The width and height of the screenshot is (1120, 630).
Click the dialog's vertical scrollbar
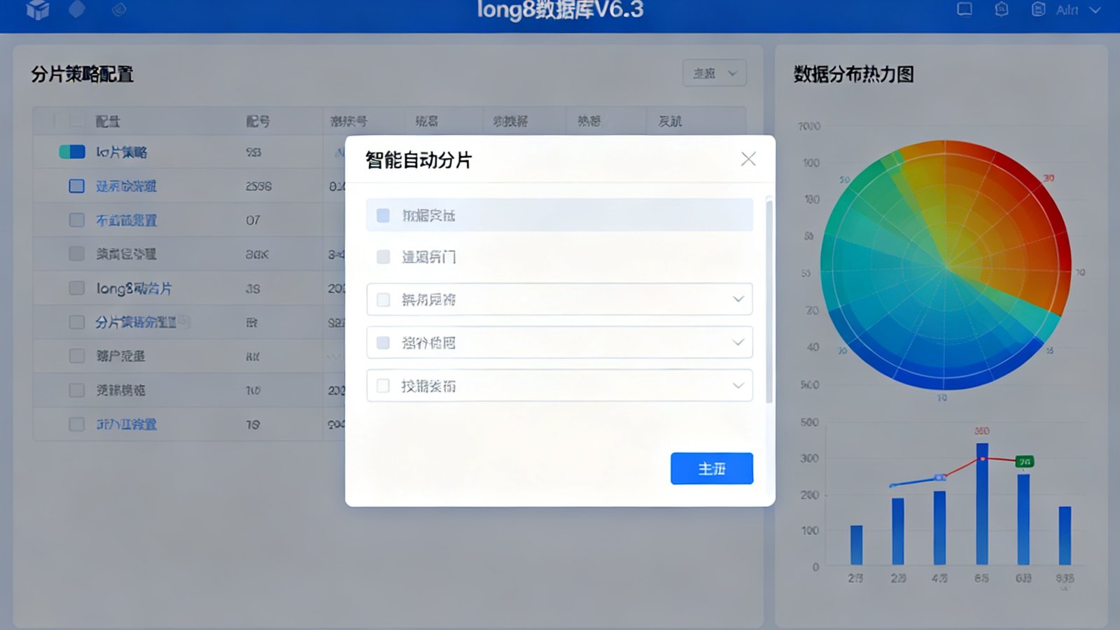(x=769, y=301)
